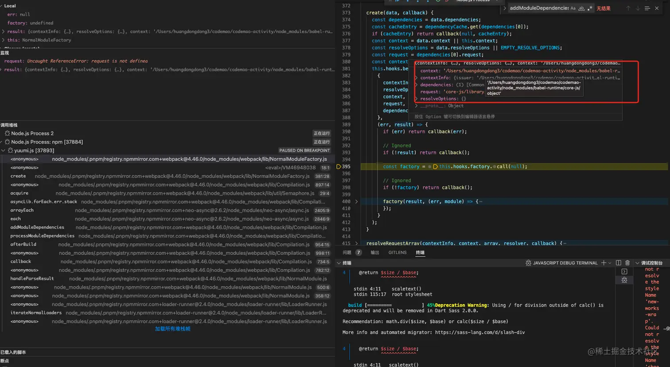Screen dimensions: 670x367
Task: Toggle whole word match in find box
Action: tap(581, 8)
